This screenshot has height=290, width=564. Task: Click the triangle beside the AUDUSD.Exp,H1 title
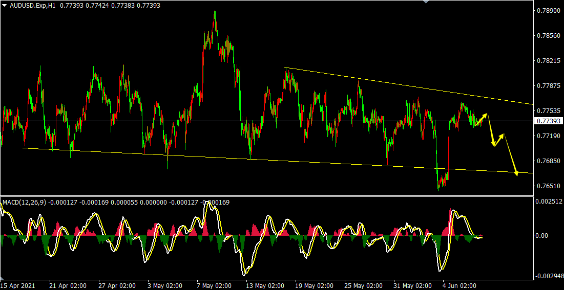5,5
